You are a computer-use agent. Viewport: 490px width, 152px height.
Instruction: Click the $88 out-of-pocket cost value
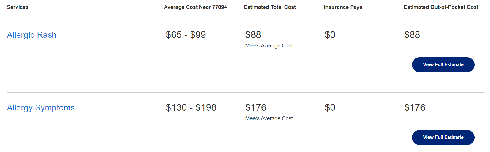click(x=412, y=35)
